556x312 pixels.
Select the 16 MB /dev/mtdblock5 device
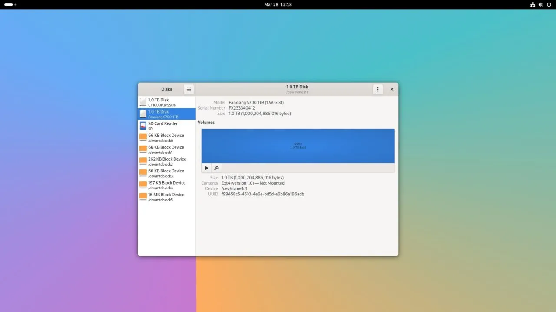(167, 197)
